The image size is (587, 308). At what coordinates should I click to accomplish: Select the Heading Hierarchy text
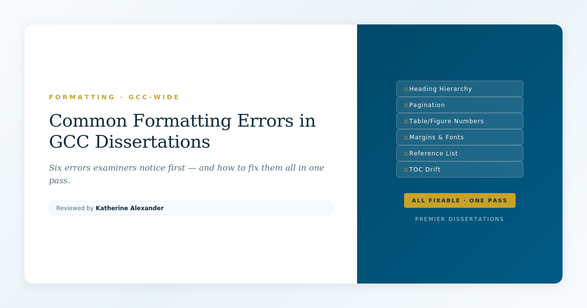click(441, 89)
